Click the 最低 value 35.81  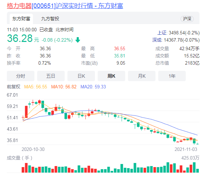pos(119,56)
